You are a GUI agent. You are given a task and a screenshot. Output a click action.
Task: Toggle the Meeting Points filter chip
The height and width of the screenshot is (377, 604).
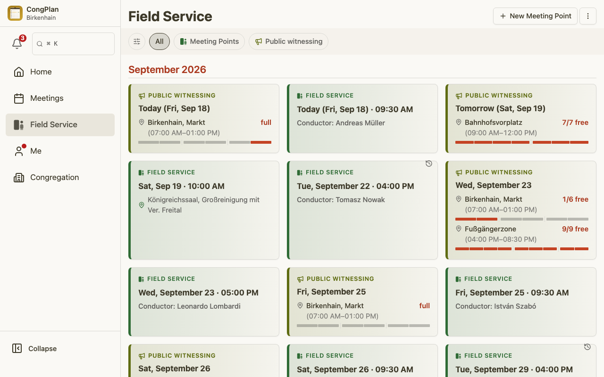pos(209,41)
